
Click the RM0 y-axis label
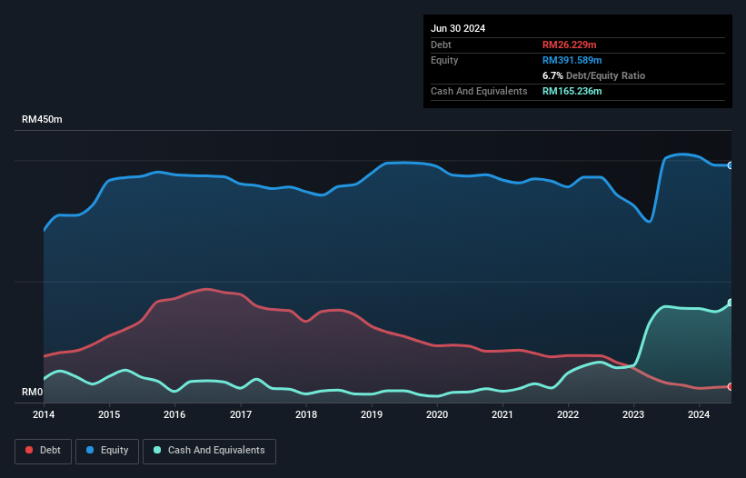tap(33, 393)
